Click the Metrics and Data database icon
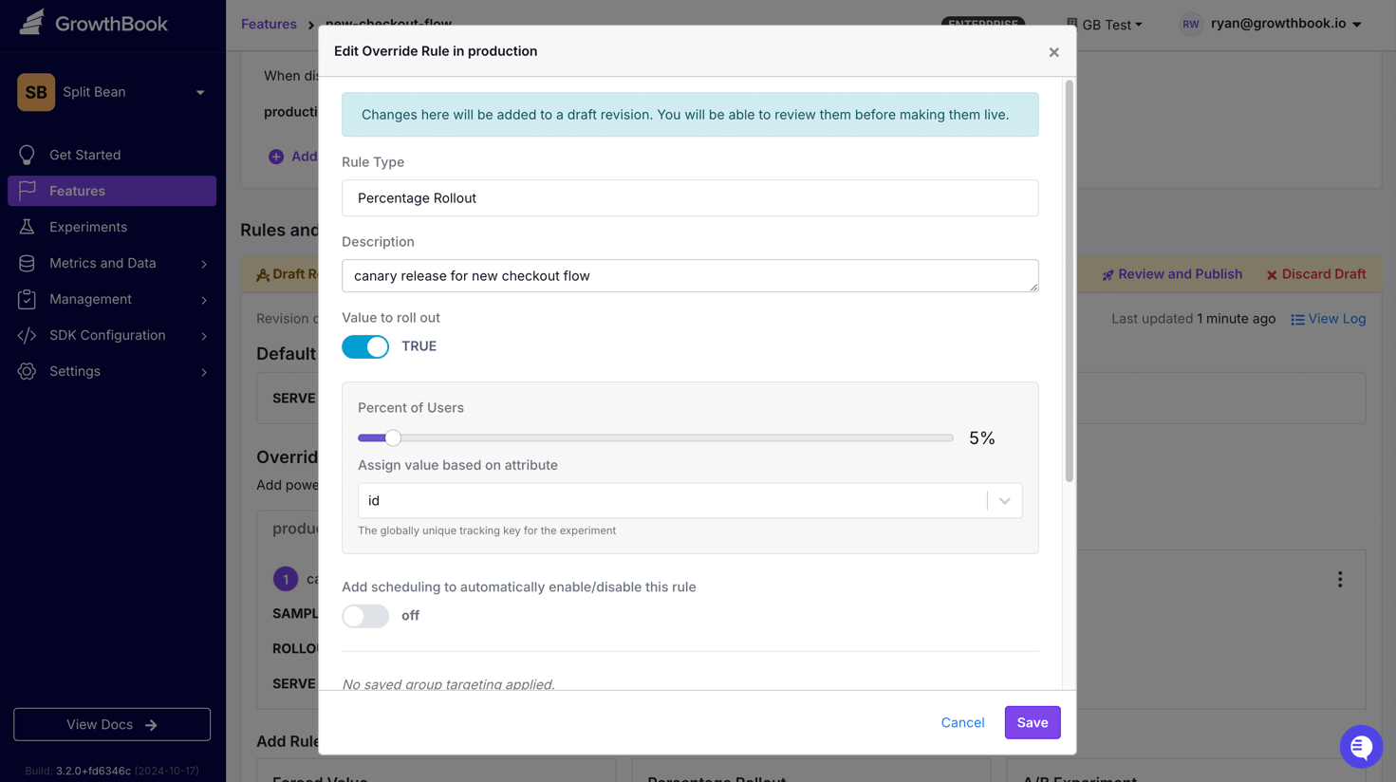This screenshot has width=1396, height=782. click(x=27, y=263)
